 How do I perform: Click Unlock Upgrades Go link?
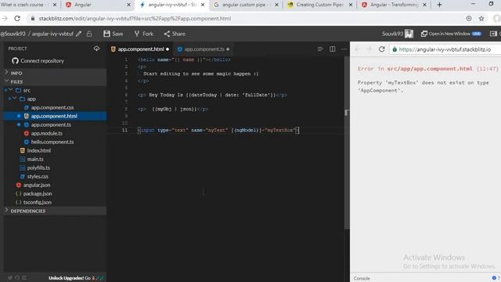pyautogui.click(x=76, y=278)
